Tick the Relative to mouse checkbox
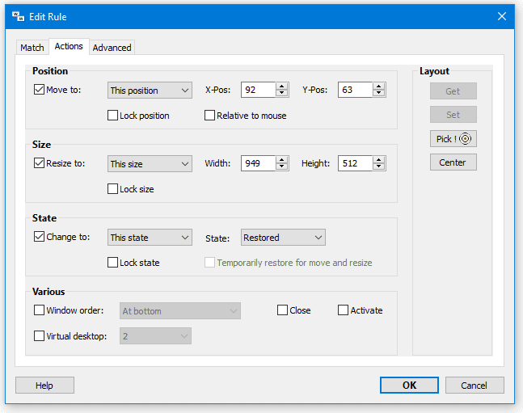The width and height of the screenshot is (523, 413). click(210, 116)
